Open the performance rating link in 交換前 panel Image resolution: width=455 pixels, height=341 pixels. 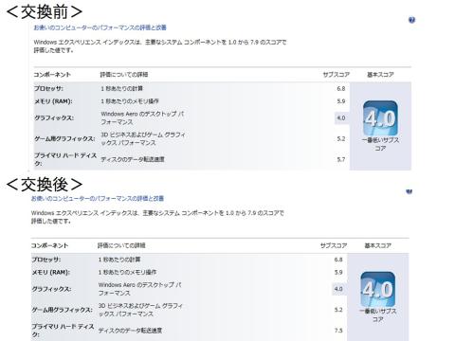pos(100,27)
